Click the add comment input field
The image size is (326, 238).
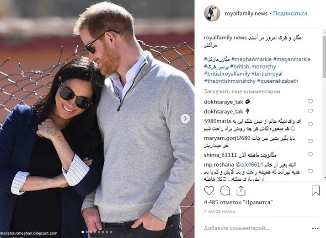coord(256,228)
